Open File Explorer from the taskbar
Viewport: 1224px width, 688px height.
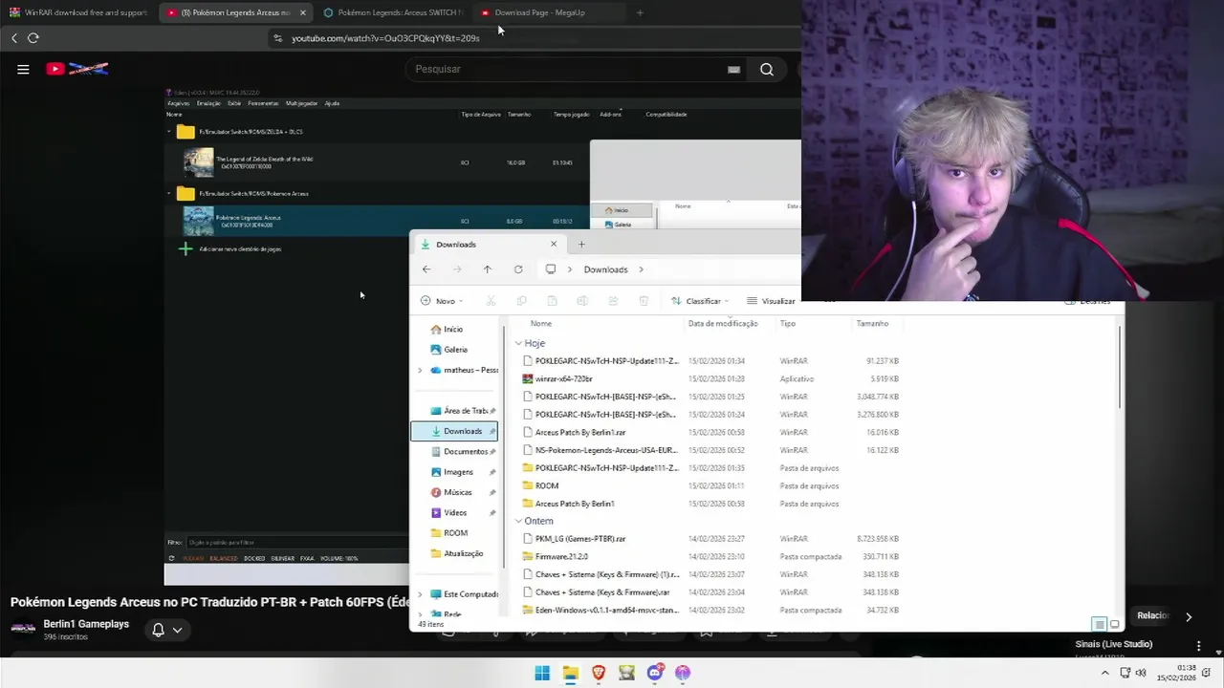571,673
